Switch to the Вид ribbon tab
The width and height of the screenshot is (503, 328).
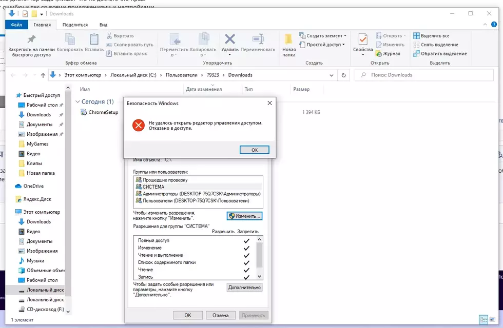103,25
